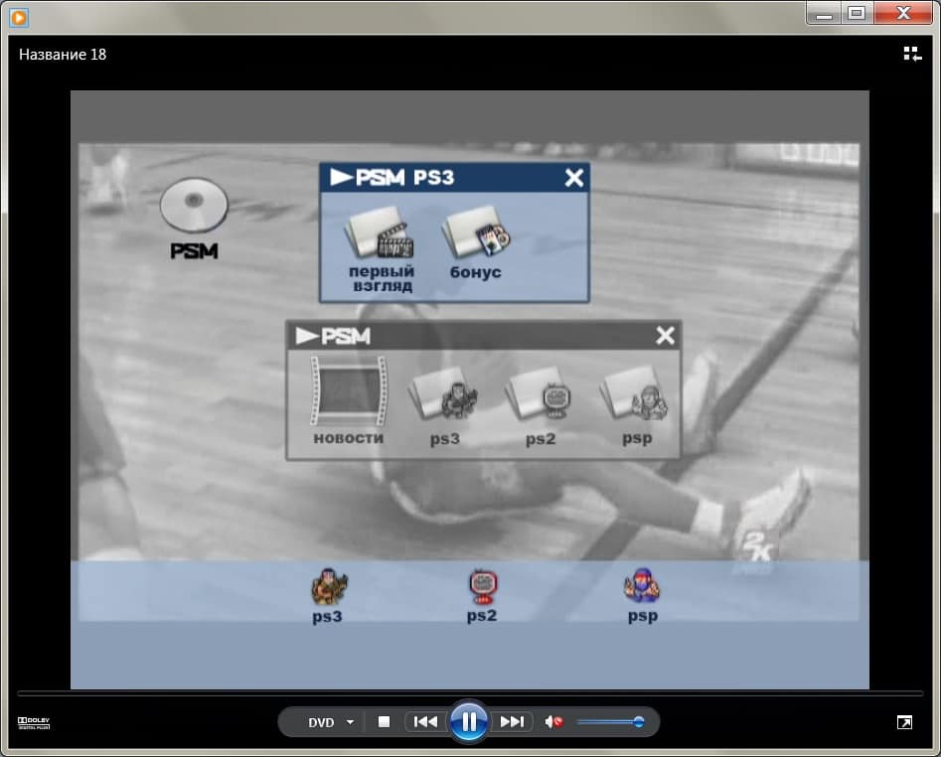Close the PSM PS3 panel
The height and width of the screenshot is (757, 941).
pyautogui.click(x=573, y=178)
